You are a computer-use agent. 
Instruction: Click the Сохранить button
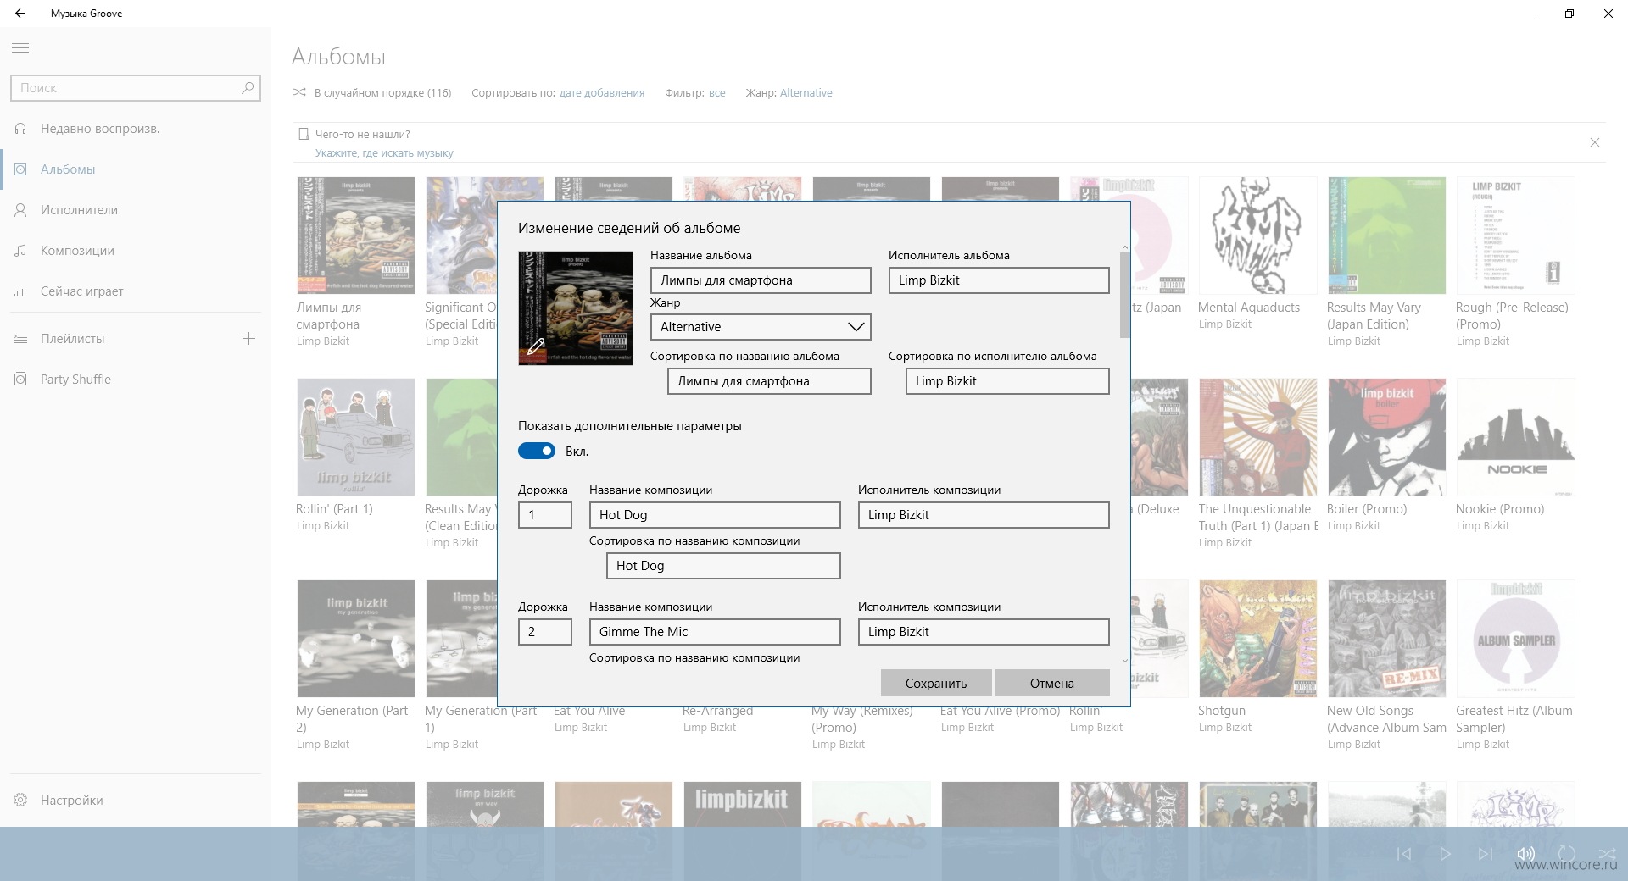936,683
